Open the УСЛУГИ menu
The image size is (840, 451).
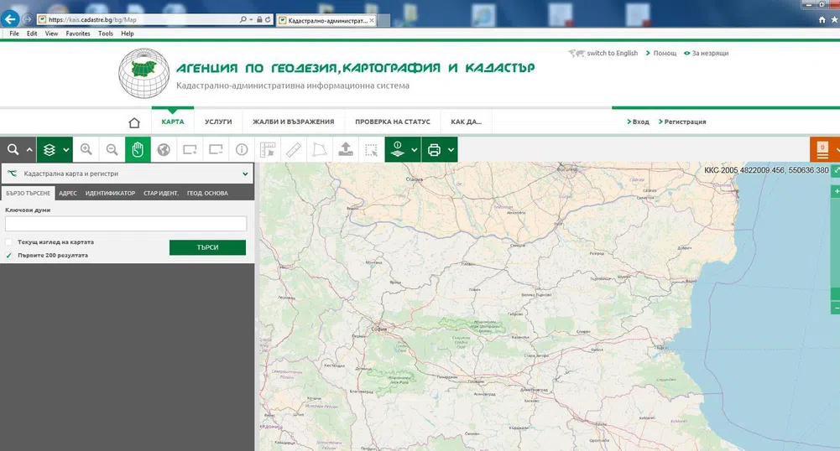click(x=218, y=122)
